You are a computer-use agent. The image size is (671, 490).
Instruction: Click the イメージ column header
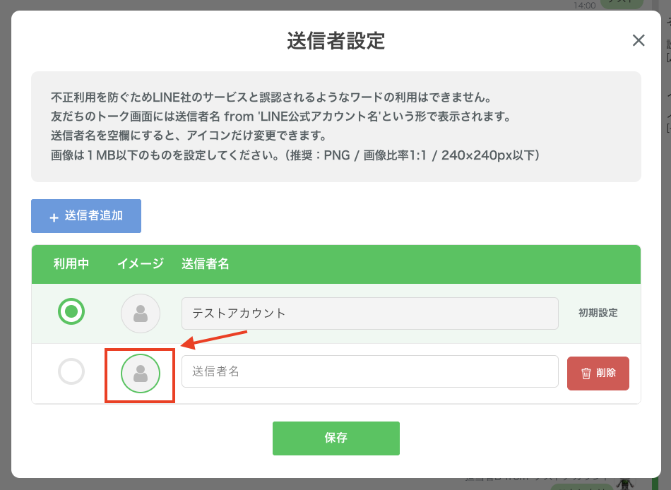[141, 264]
